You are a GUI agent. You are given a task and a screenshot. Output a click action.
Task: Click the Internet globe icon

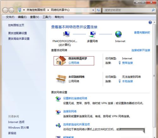coord(118,34)
